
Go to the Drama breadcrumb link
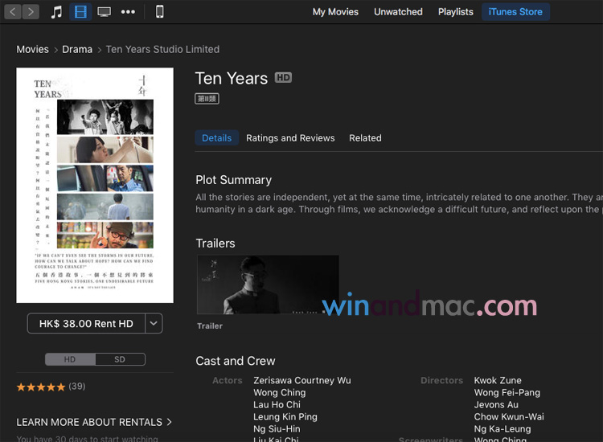[x=77, y=49]
